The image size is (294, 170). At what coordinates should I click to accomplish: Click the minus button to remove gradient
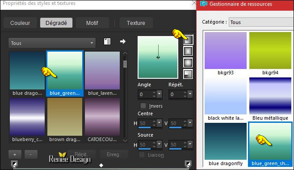[31, 154]
